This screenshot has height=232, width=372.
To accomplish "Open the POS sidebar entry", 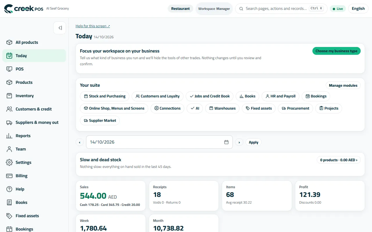I will tap(34, 69).
